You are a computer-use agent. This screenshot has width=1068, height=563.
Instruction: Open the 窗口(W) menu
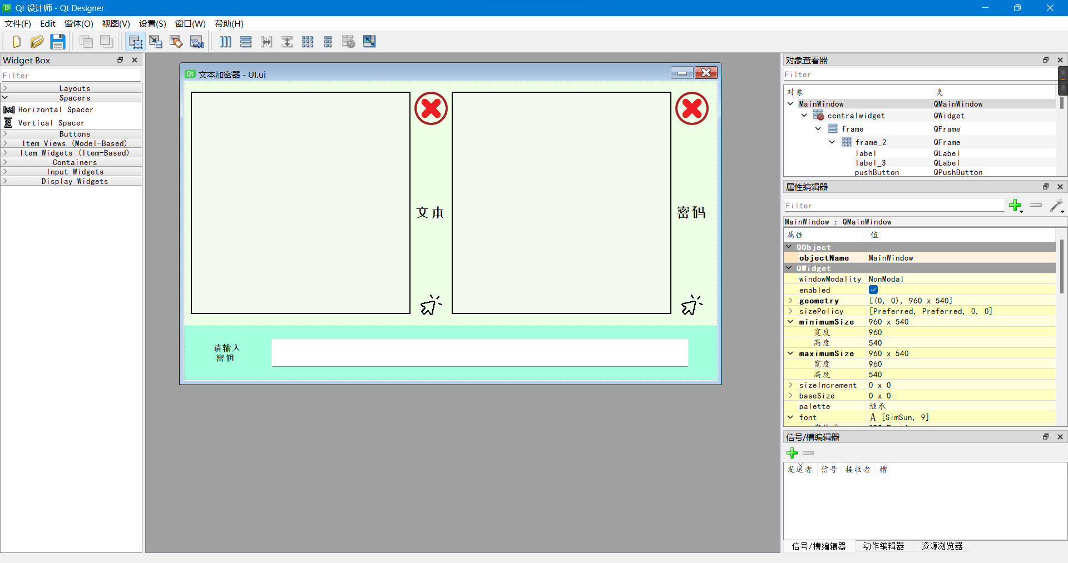(x=190, y=23)
